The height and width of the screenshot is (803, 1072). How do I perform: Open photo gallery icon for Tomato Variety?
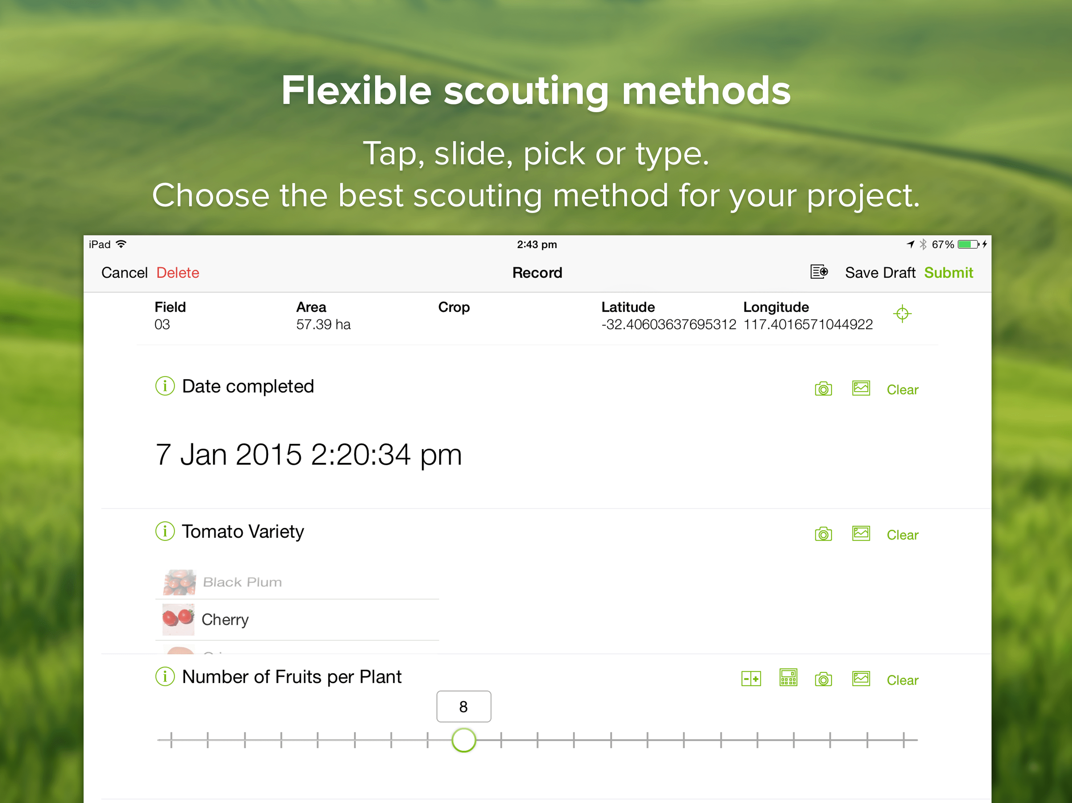pos(861,534)
